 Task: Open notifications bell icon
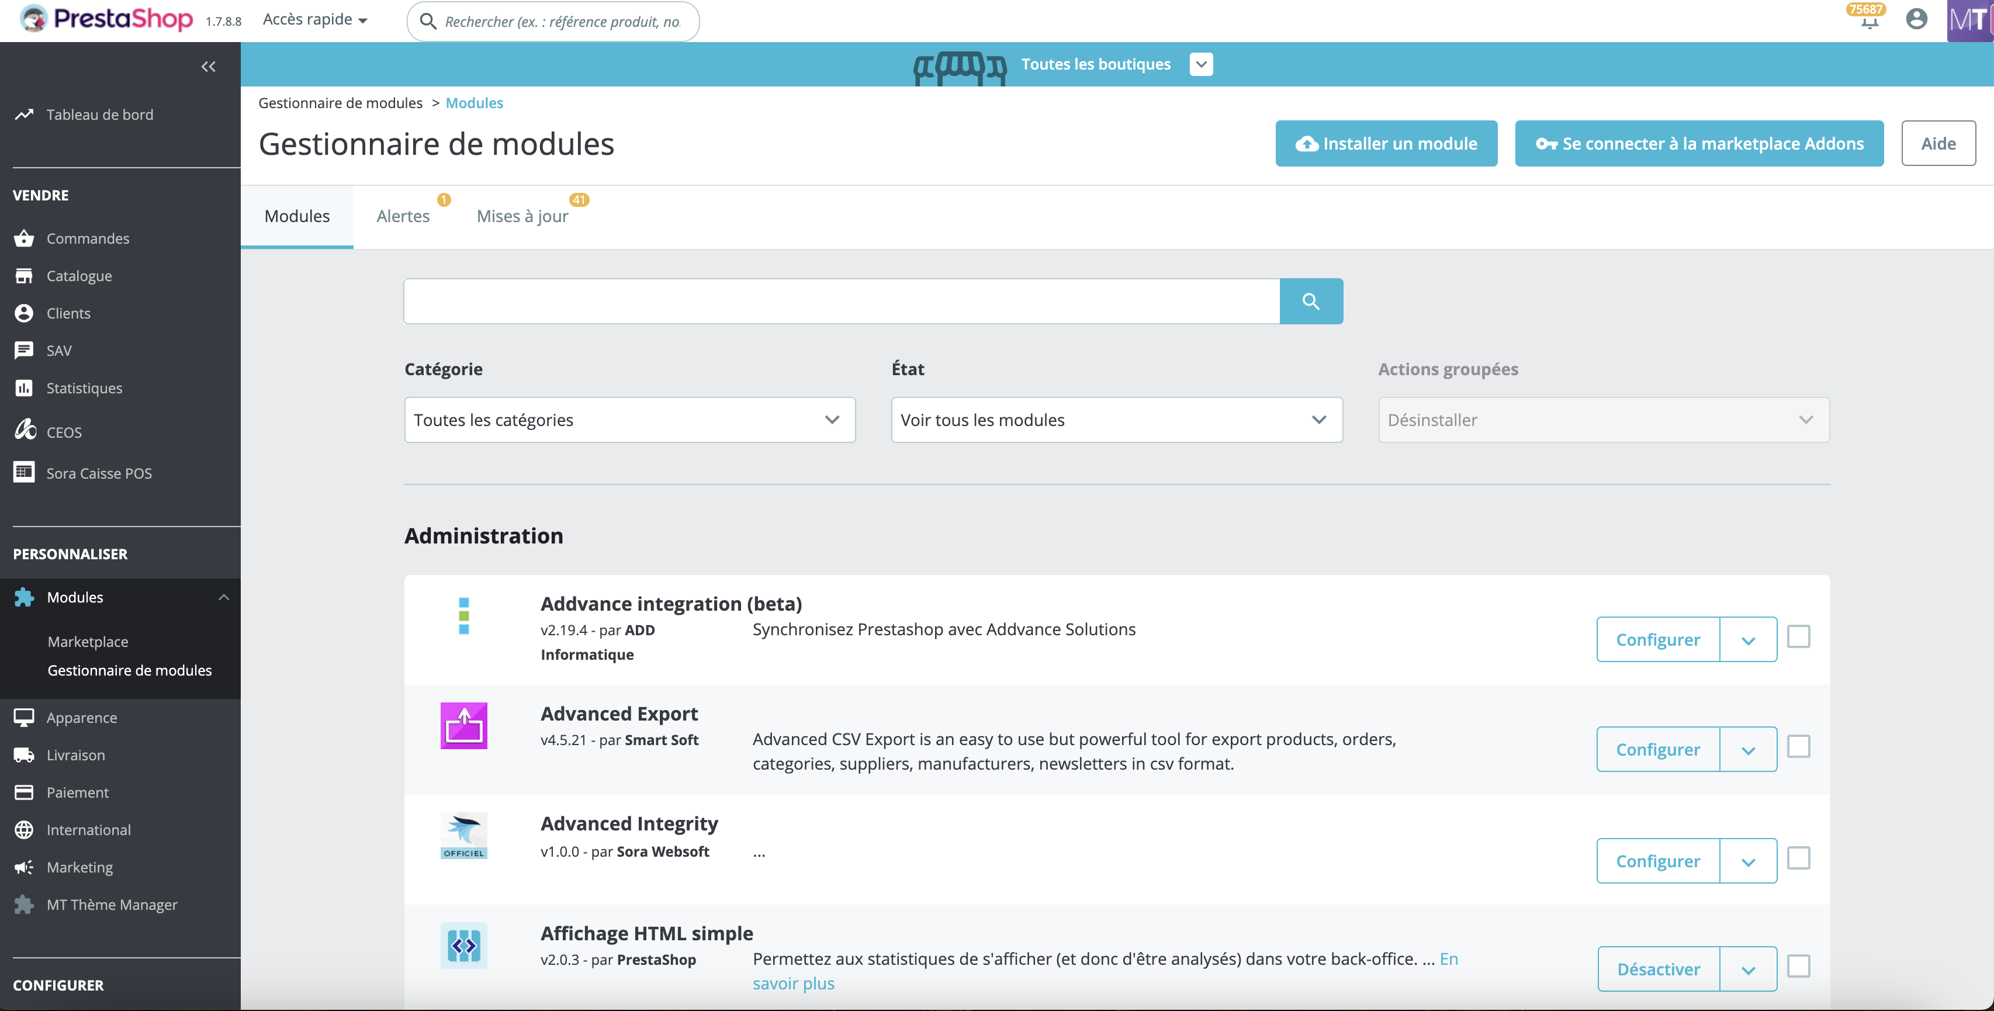[1870, 20]
